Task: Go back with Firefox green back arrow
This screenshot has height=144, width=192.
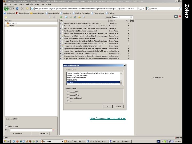Action: (x=6, y=9)
